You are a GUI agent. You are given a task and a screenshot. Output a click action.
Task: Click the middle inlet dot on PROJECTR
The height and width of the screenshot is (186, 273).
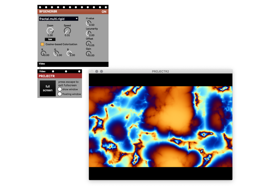tap(66, 71)
